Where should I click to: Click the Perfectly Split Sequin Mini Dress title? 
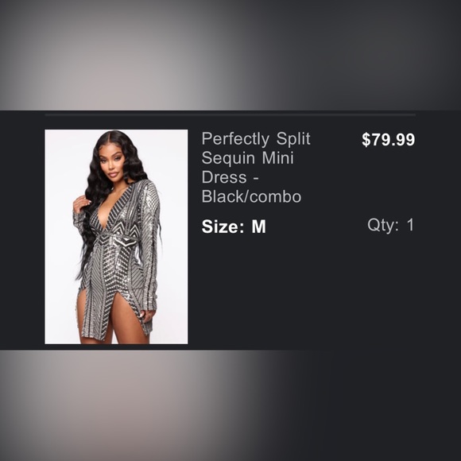[256, 168]
